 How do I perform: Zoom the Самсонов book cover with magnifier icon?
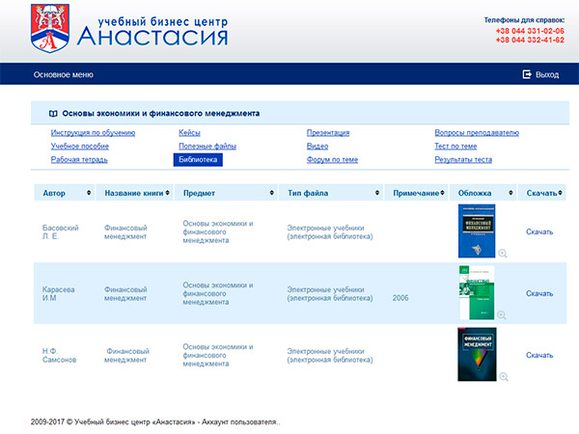pyautogui.click(x=503, y=376)
